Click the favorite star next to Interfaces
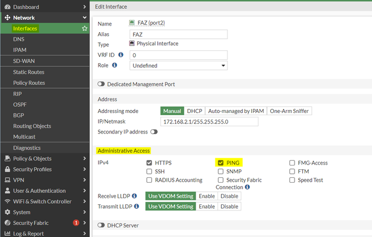372x237 pixels. 85,28
